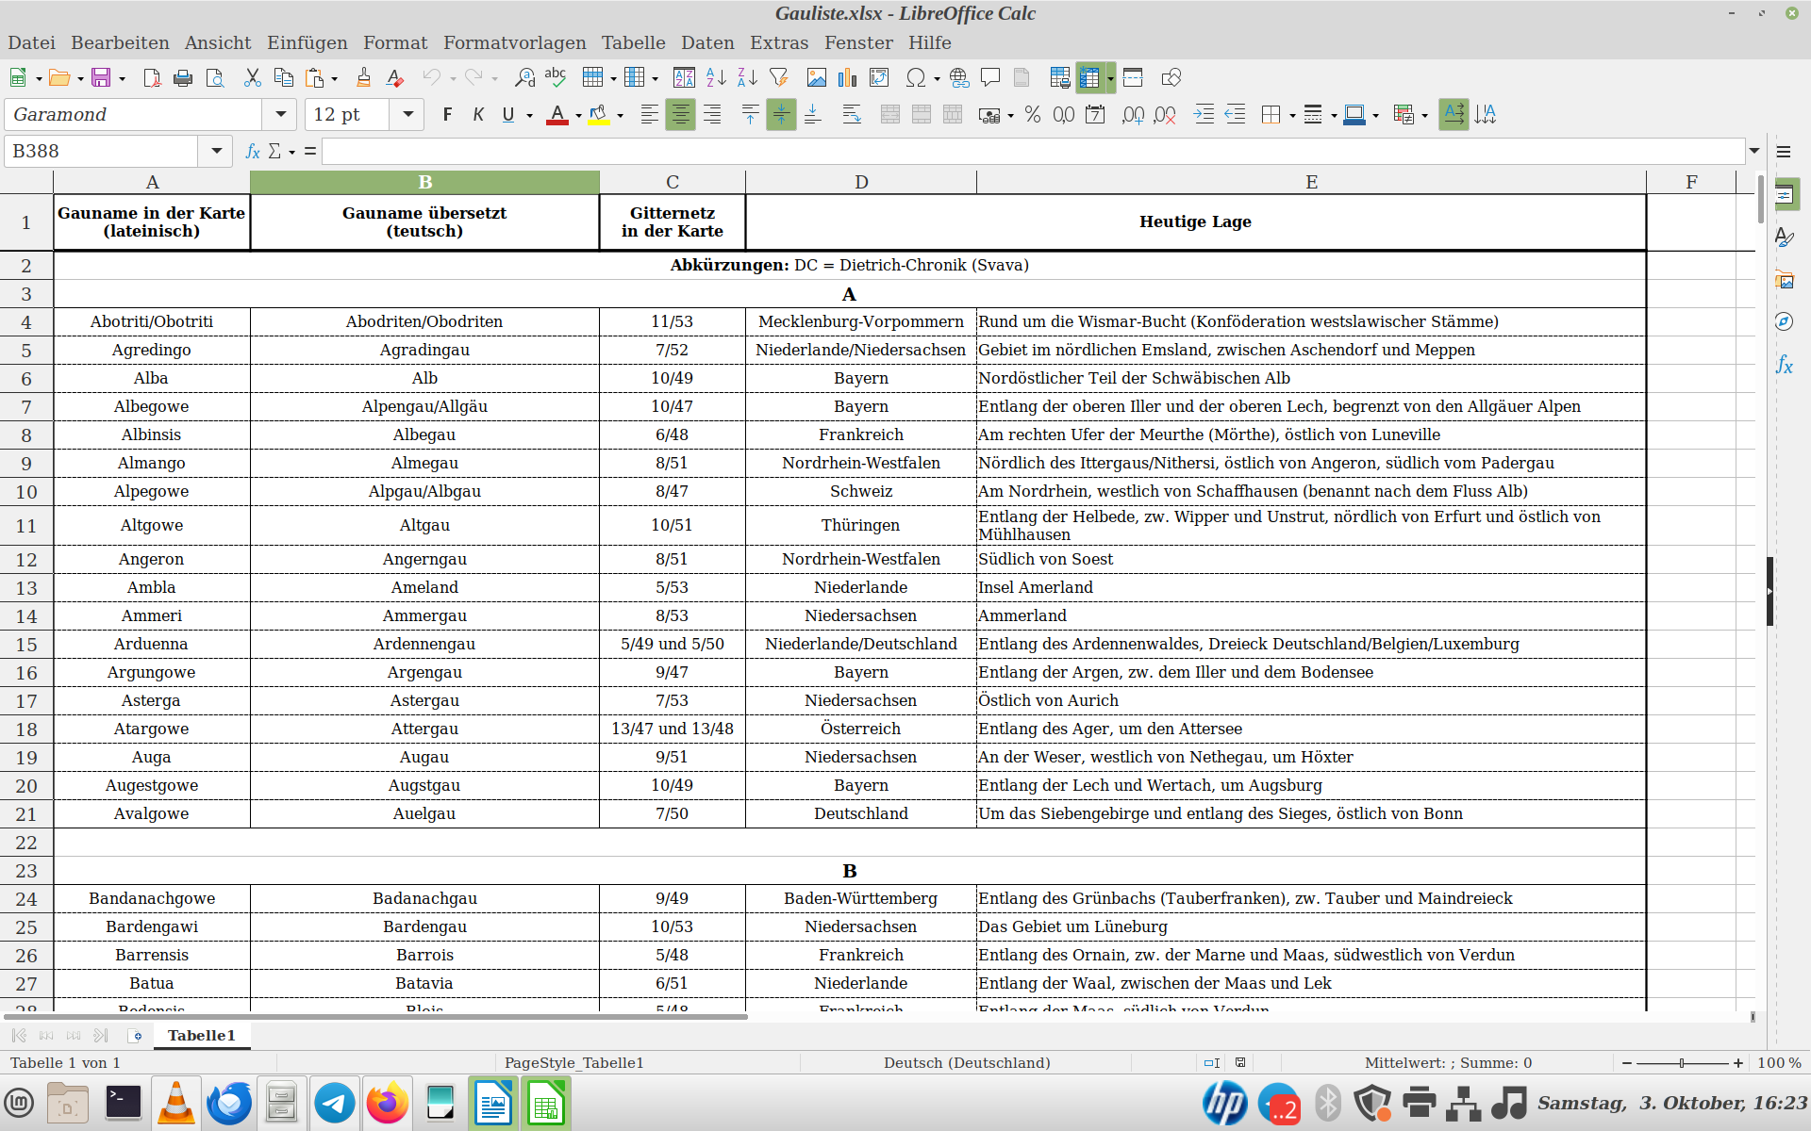
Task: Click the formula input line
Action: point(1033,151)
